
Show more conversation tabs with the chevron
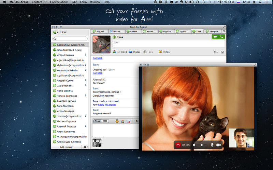tap(224, 31)
